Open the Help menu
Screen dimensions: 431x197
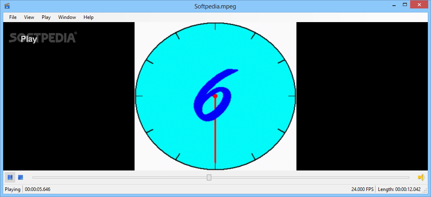88,17
